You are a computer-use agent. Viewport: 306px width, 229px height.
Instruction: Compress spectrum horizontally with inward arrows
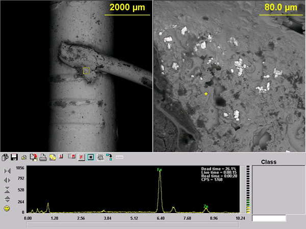coord(7,171)
